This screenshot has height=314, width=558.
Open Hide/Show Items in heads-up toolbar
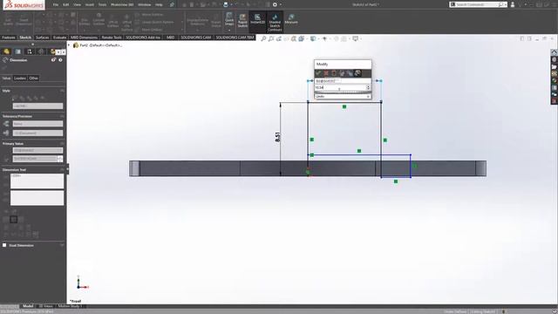pos(324,38)
